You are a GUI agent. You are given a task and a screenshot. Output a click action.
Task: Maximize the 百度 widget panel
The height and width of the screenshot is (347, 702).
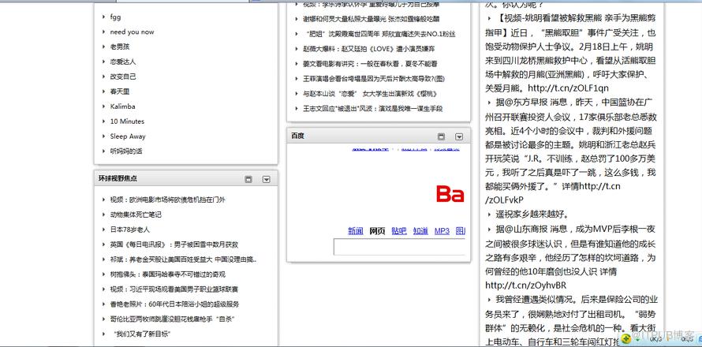coord(441,136)
